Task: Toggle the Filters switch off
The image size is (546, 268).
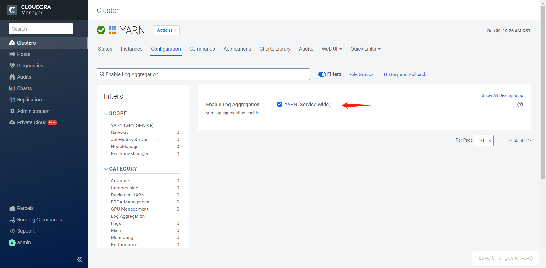Action: (x=322, y=74)
